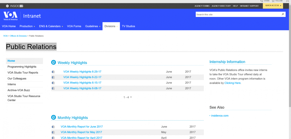Click the Help link in top bar
The height and width of the screenshot is (139, 291).
(x=235, y=6)
